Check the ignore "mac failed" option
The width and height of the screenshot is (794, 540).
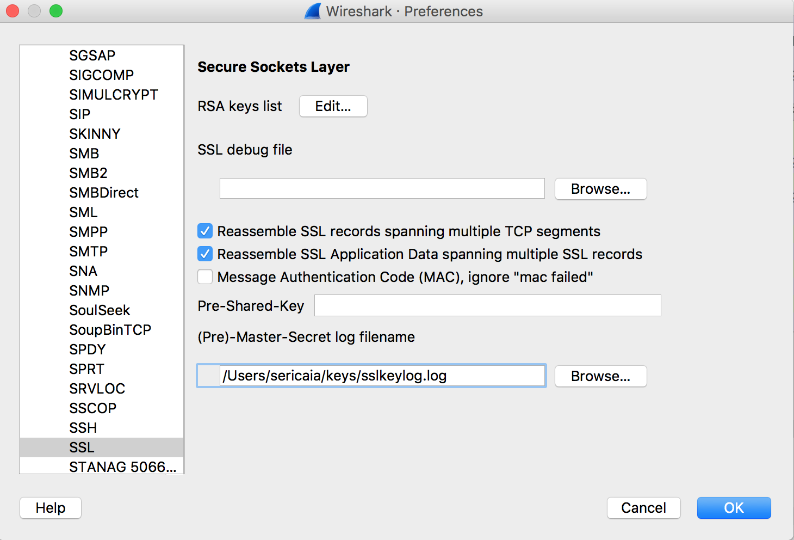[205, 277]
